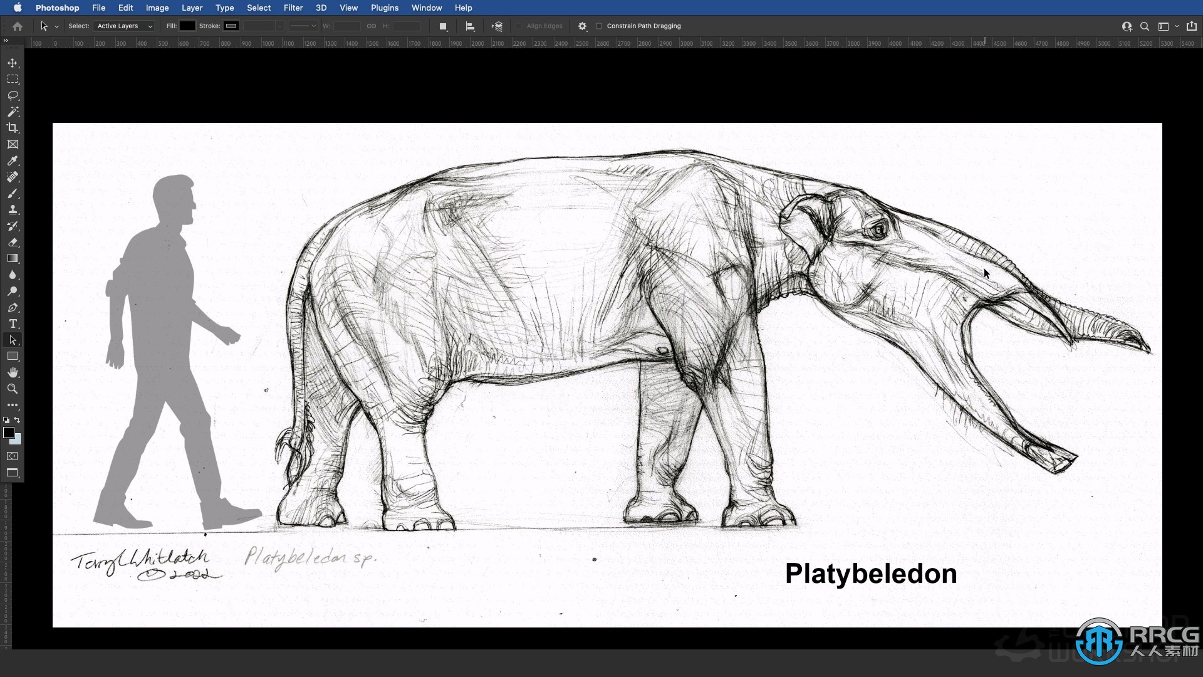This screenshot has width=1203, height=677.
Task: Select the Eraser tool
Action: [x=13, y=243]
